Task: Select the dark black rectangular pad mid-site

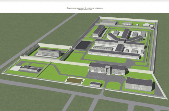Action: click(83, 45)
